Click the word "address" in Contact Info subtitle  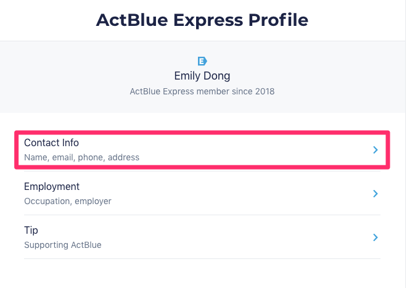[123, 157]
